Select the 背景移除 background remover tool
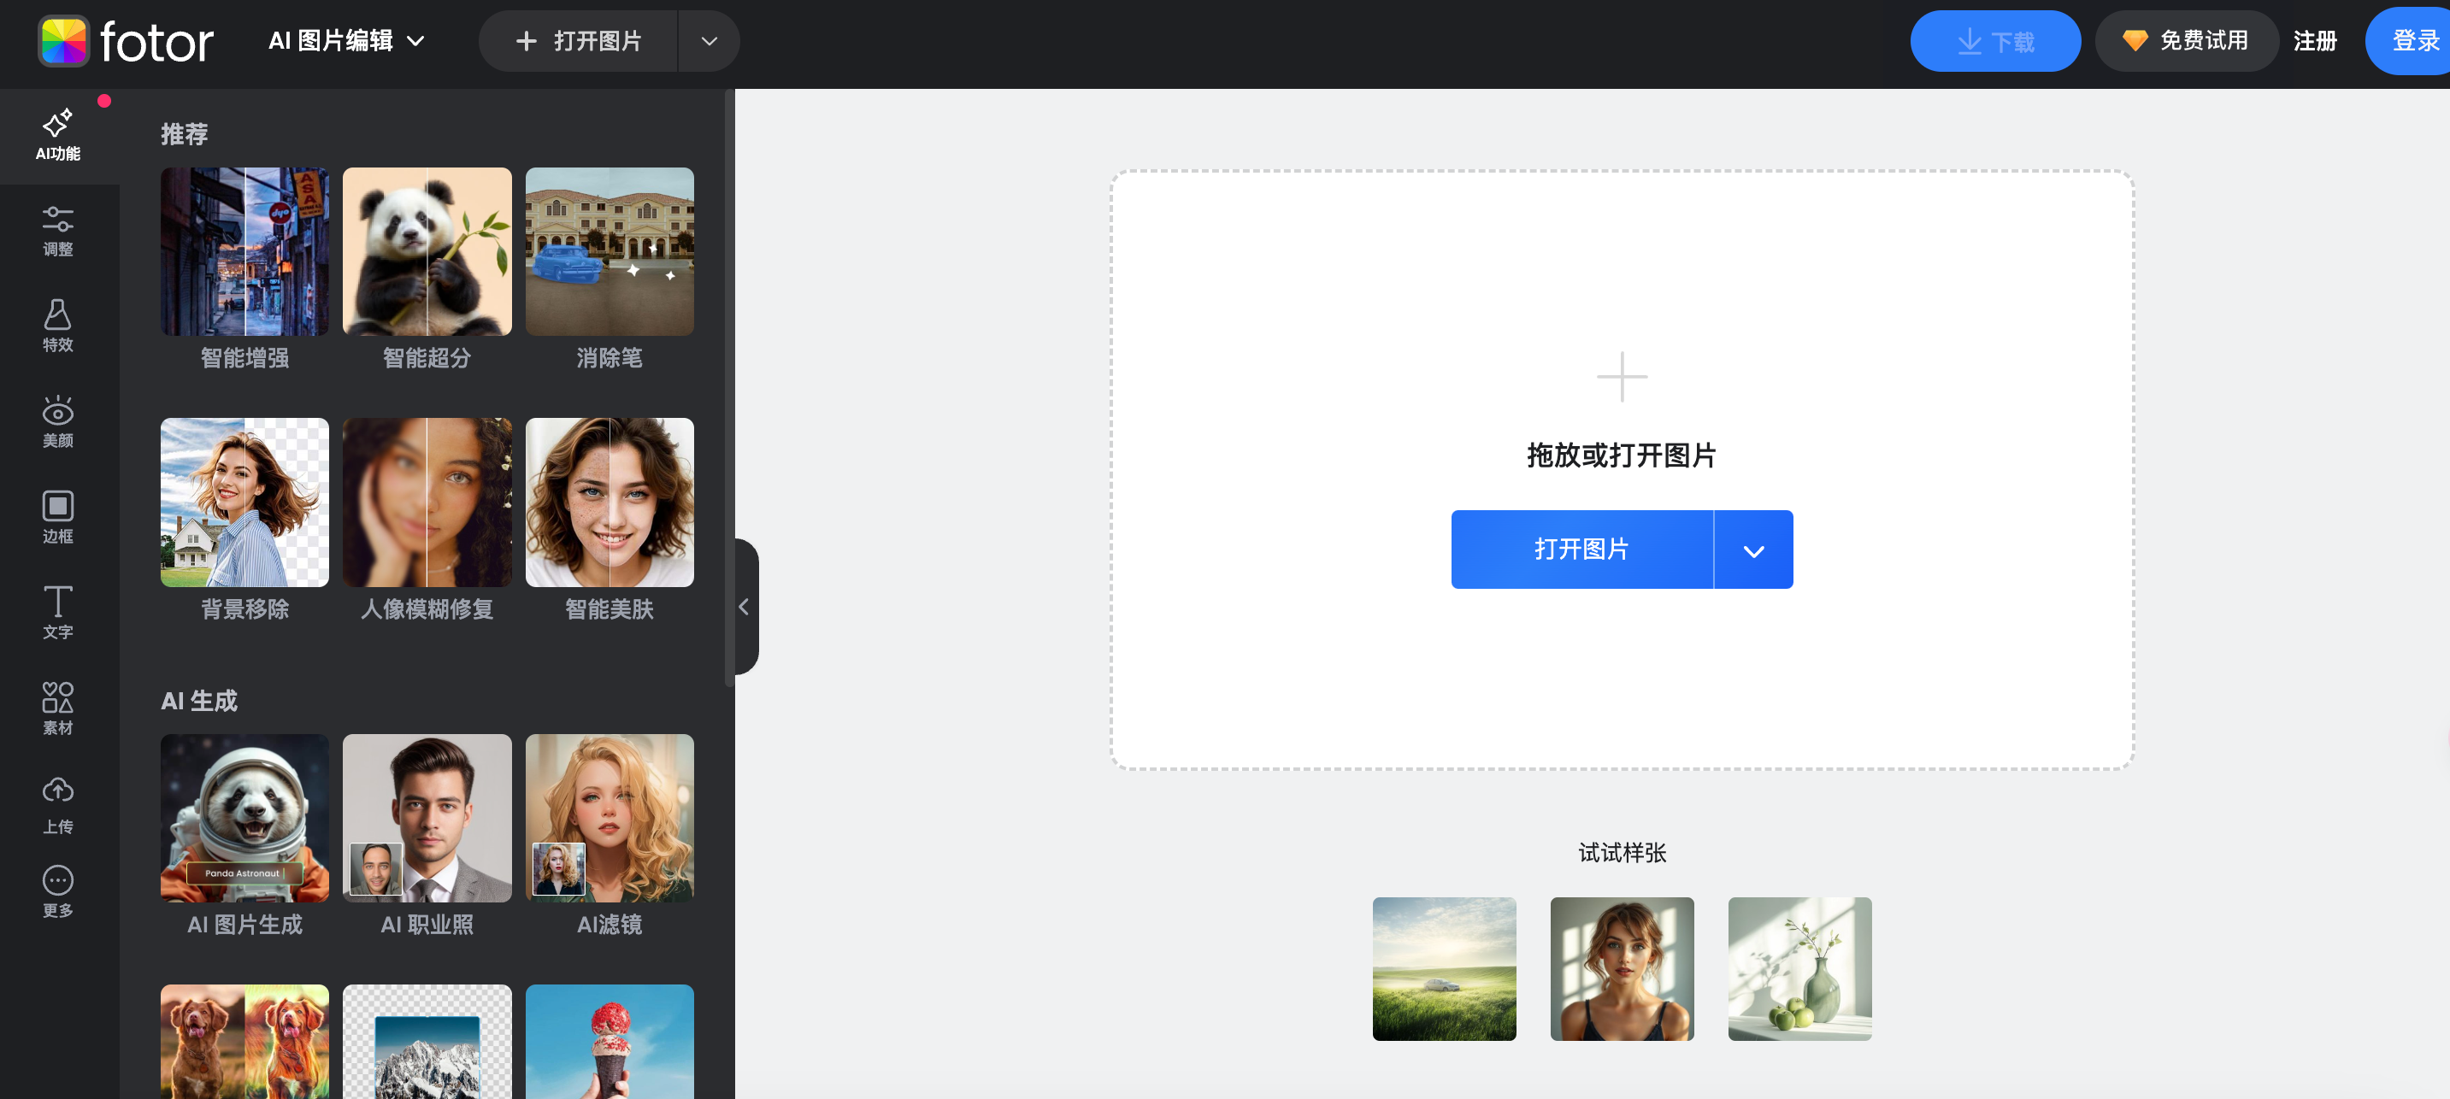 tap(244, 520)
